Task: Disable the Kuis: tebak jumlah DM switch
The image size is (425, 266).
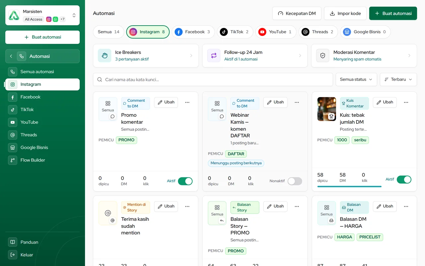Action: coord(404,180)
